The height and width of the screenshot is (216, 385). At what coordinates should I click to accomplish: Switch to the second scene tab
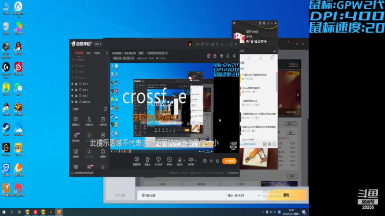[89, 53]
